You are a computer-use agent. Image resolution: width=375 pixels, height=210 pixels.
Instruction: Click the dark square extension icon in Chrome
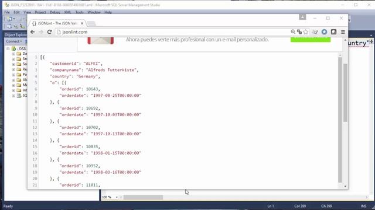tap(333, 32)
